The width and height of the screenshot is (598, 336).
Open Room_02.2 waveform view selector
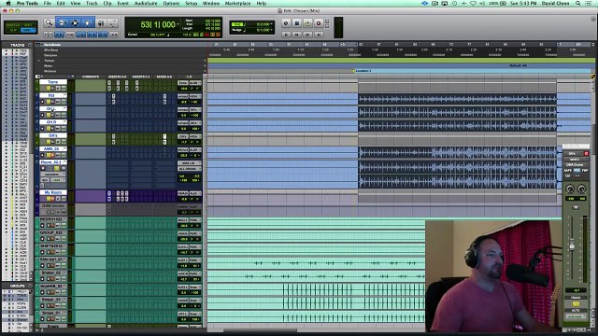pos(52,175)
